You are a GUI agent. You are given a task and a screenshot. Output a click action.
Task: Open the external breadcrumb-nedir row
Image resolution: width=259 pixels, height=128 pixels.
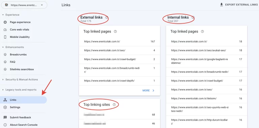tap(120, 70)
